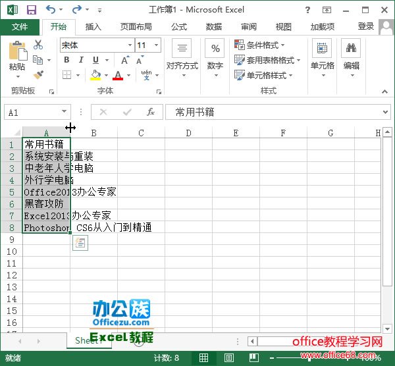Copy selection with the copy icon
The image size is (395, 366).
click(x=38, y=60)
